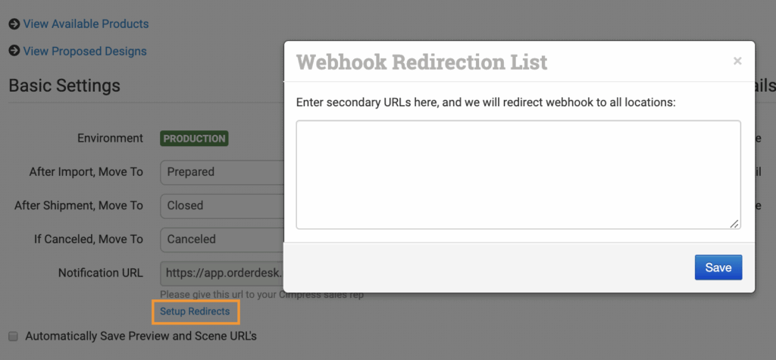
Task: Close the Webhook Redirection List dialog
Action: point(737,61)
